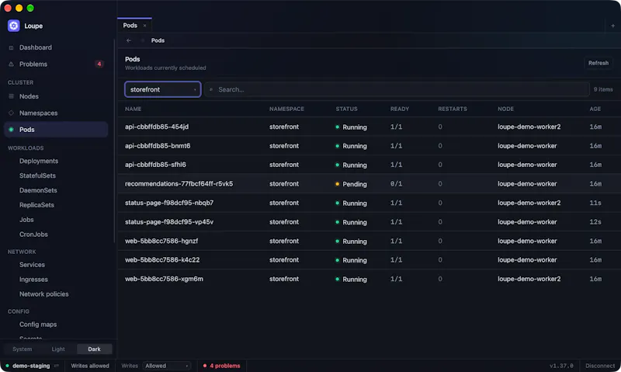The height and width of the screenshot is (372, 621).
Task: Sort by the STATUS column header
Action: (x=346, y=109)
